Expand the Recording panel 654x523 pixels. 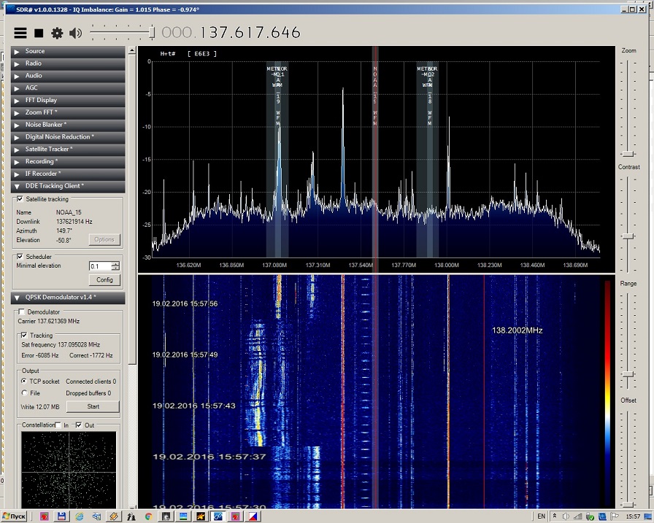[x=68, y=161]
